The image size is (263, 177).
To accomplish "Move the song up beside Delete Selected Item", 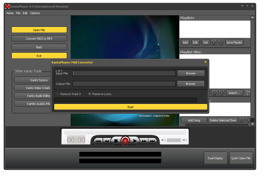I will coord(242,120).
